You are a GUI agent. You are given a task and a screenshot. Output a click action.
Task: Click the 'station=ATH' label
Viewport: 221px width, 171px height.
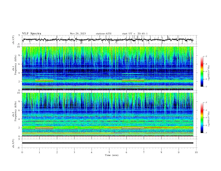coord(104,34)
